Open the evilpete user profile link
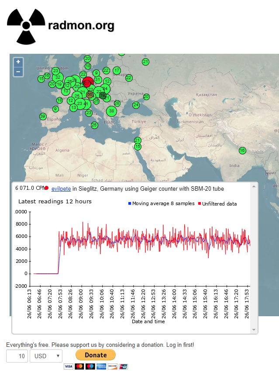 [61, 189]
